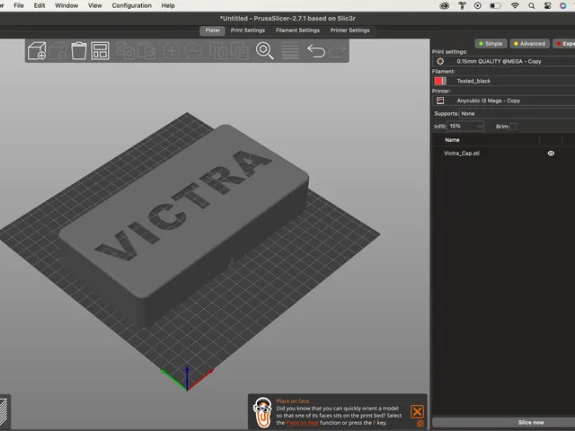Click the Split to objects icon

click(x=218, y=50)
